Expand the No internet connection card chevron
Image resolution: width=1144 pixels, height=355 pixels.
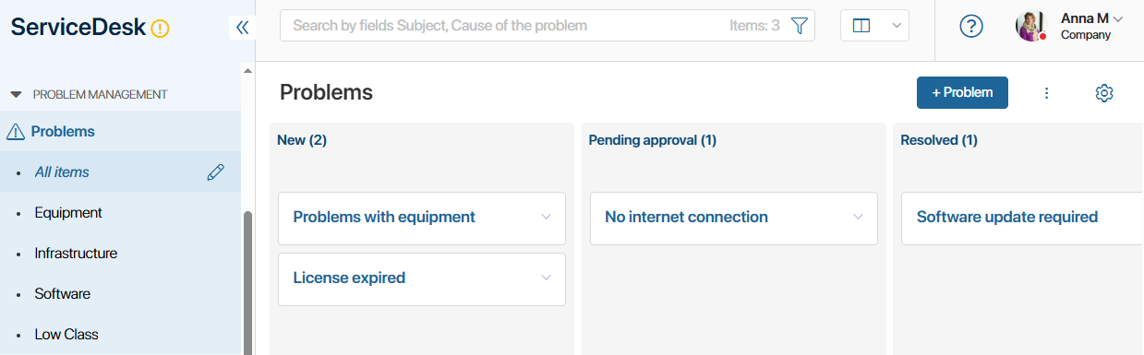858,217
